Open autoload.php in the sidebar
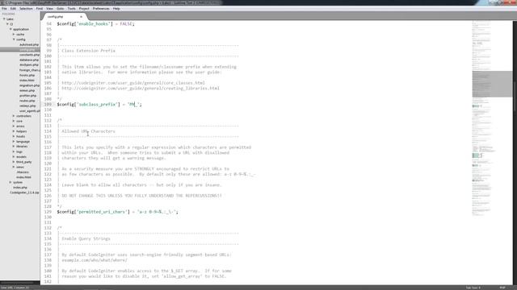The height and width of the screenshot is (290, 517). pos(29,44)
